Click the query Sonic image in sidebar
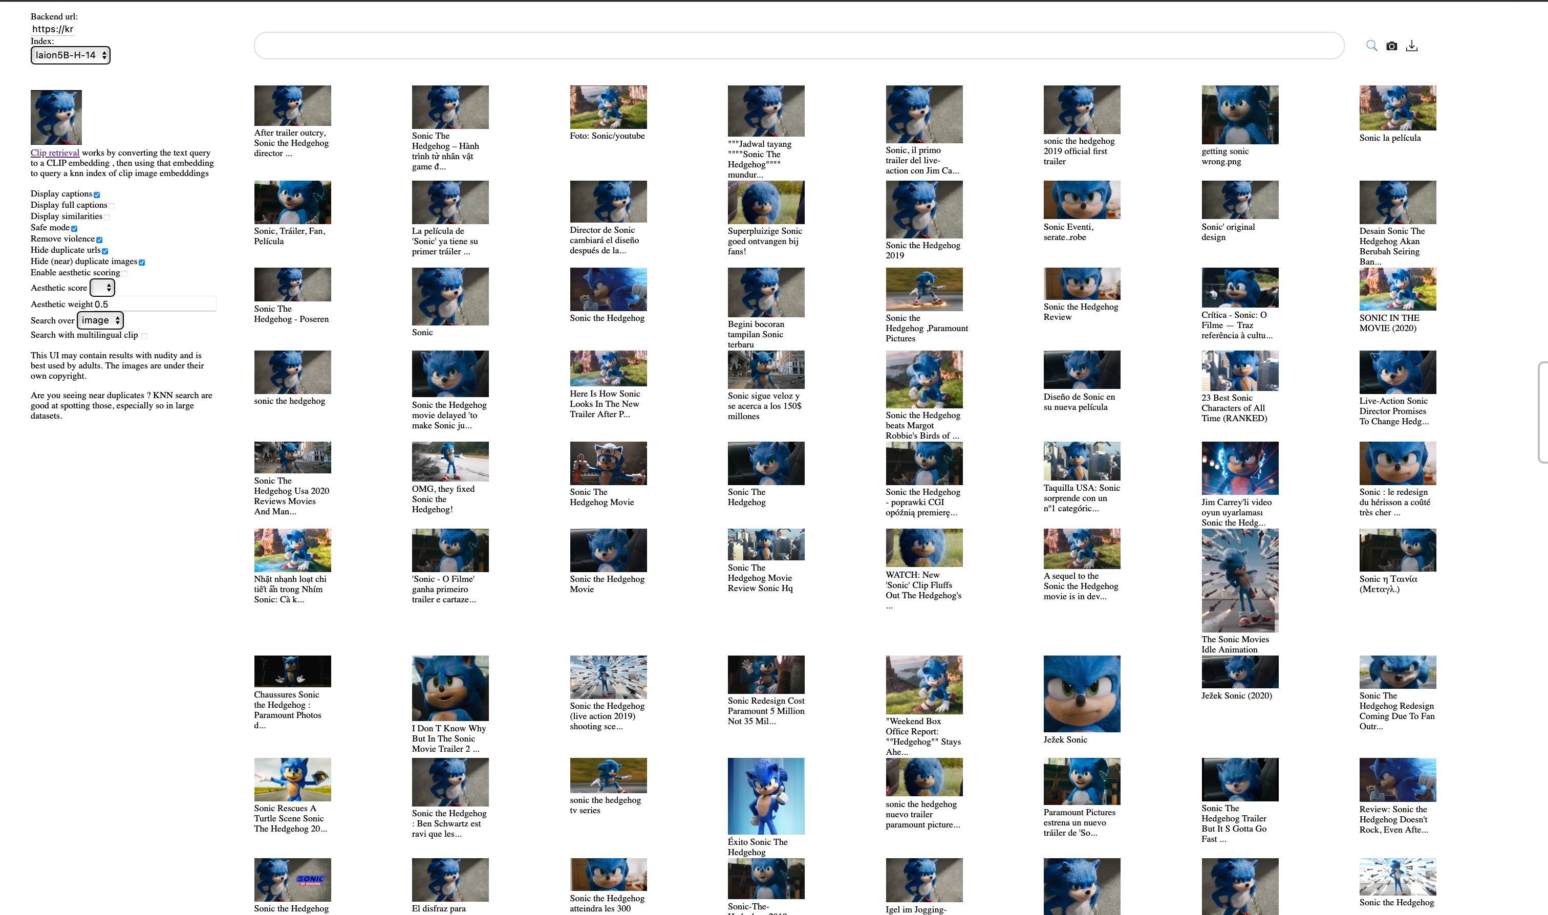 click(56, 117)
